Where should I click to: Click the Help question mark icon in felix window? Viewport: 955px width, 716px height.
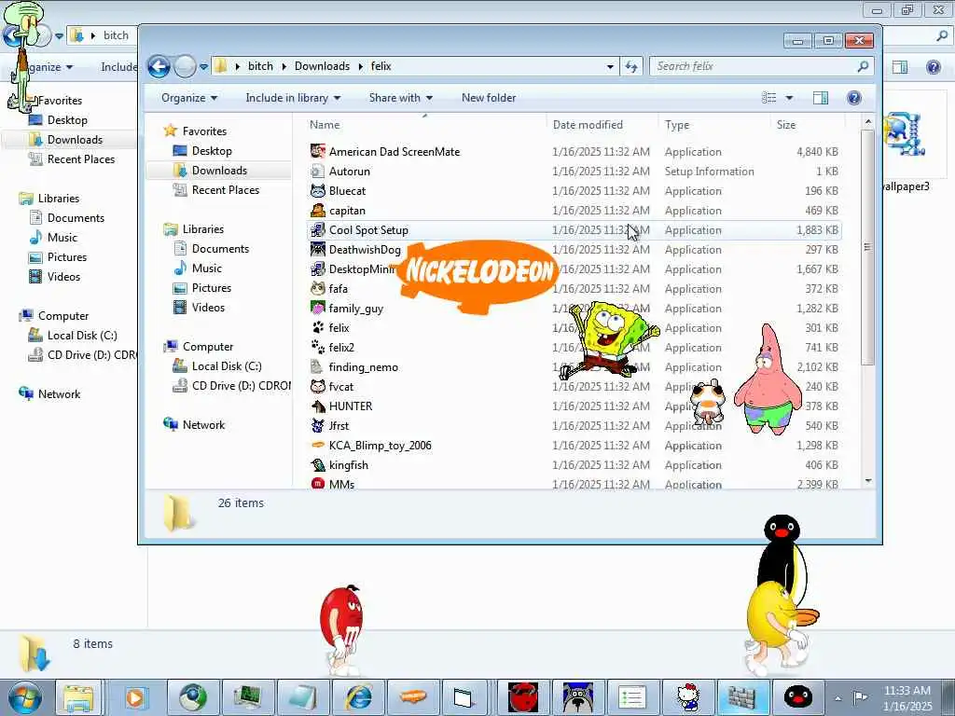(x=854, y=98)
